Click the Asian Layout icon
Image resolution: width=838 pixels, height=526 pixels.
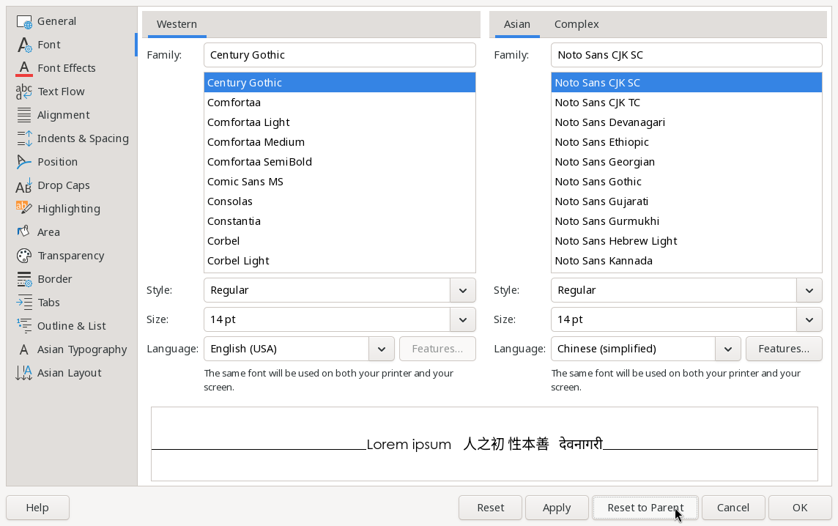tap(24, 373)
